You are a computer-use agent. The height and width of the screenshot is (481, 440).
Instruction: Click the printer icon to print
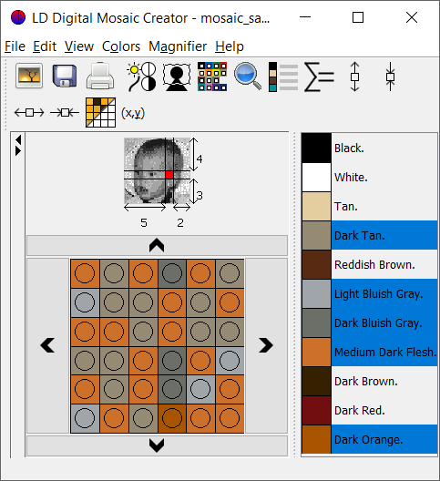pyautogui.click(x=100, y=77)
